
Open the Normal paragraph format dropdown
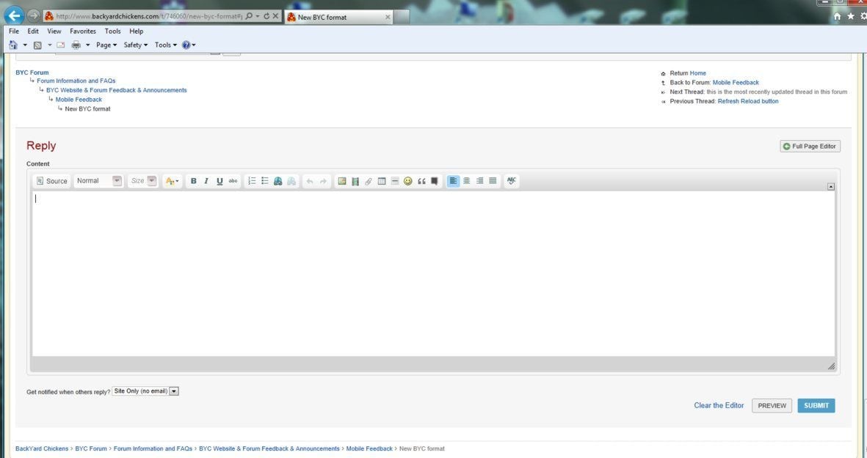[99, 181]
